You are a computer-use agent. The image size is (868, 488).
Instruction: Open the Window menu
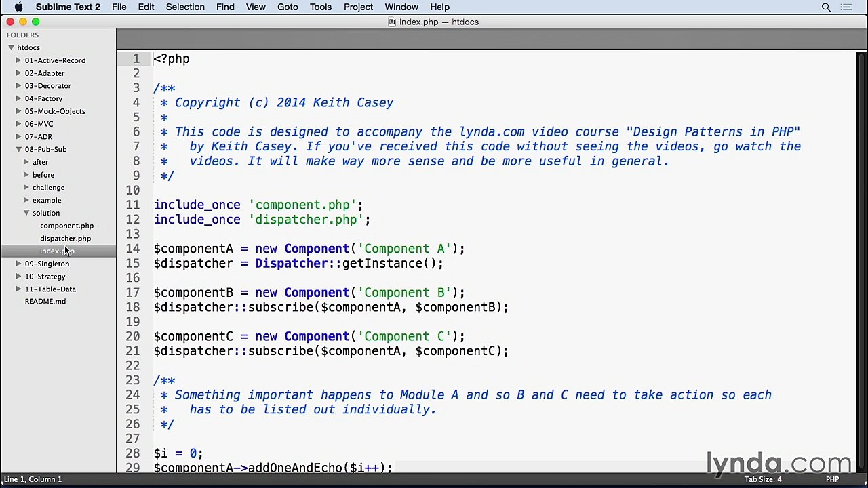tap(401, 7)
